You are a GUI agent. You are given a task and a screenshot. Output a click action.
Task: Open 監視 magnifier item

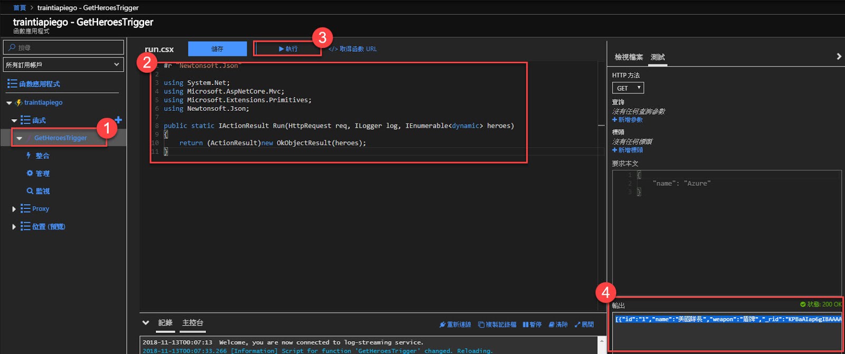(x=37, y=191)
